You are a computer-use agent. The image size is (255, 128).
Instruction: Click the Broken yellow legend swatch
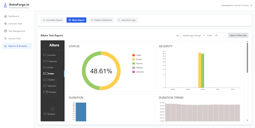(x=134, y=59)
